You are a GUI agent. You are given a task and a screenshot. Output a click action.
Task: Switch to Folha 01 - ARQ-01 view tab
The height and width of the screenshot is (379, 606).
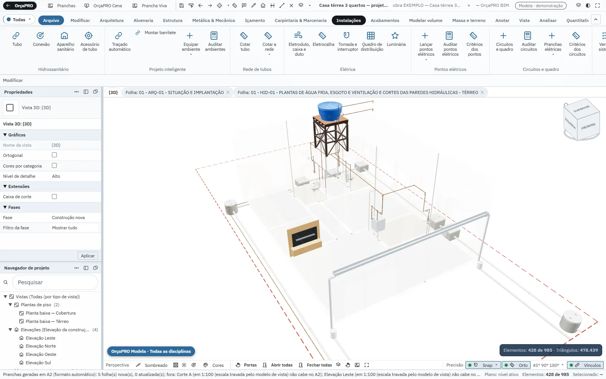point(175,92)
